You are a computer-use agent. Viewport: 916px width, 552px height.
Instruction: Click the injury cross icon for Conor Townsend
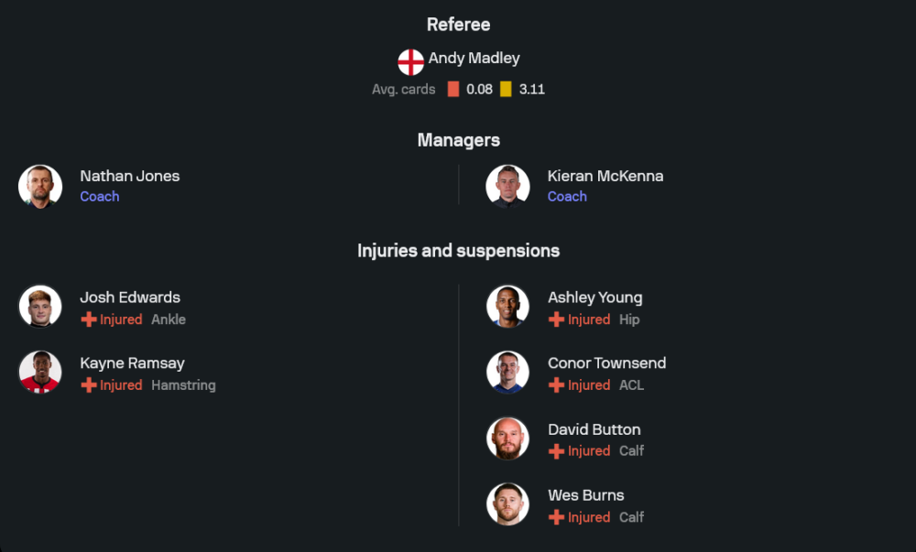pyautogui.click(x=556, y=385)
